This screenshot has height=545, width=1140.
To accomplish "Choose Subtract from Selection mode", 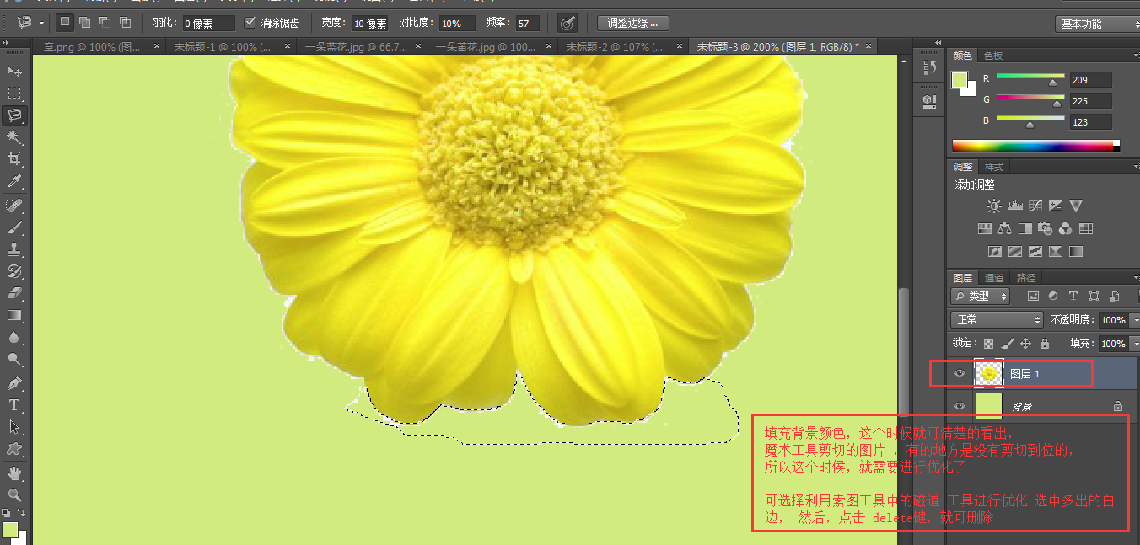I will click(x=105, y=23).
